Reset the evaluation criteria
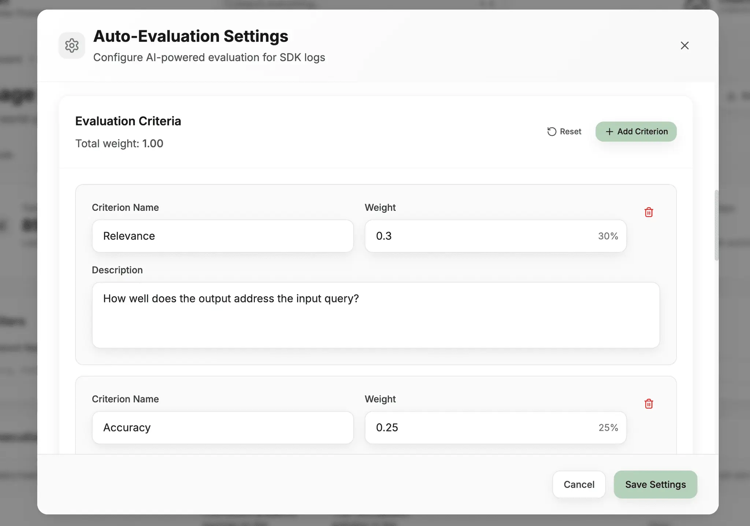 pos(564,131)
